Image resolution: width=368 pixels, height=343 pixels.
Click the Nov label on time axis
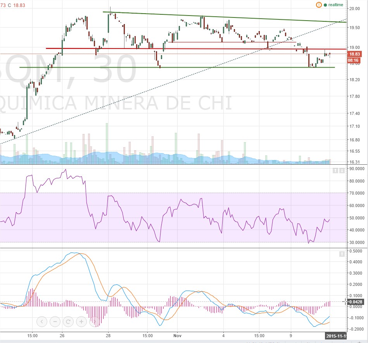coord(177,336)
